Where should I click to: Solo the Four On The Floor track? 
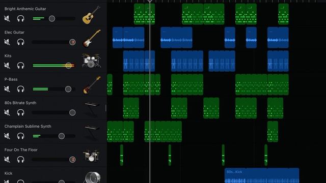click(x=20, y=159)
